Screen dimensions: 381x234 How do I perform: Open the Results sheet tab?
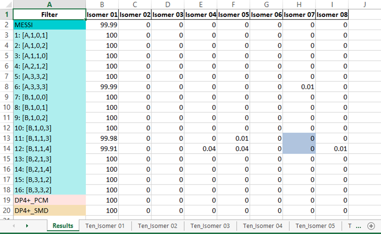(x=63, y=226)
